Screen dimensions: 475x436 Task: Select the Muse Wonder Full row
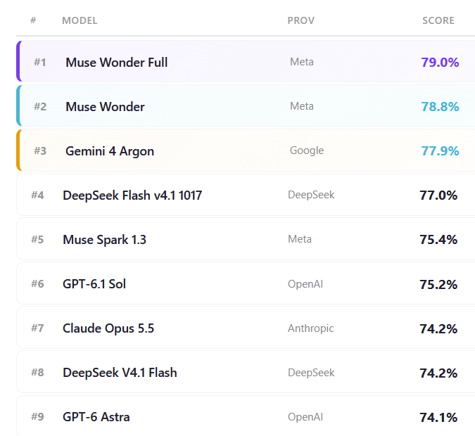click(x=246, y=61)
